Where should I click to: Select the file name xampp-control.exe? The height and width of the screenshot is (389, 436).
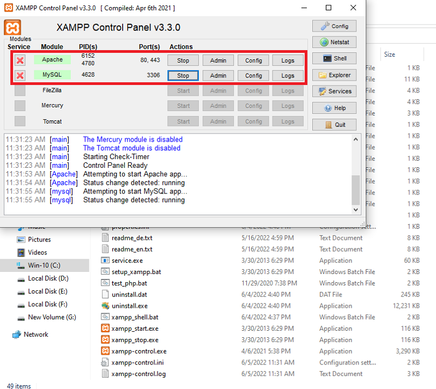point(139,351)
